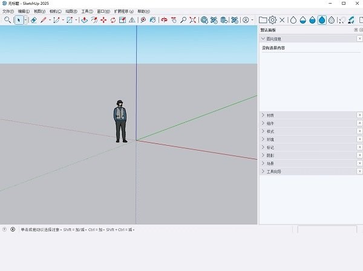363x271 pixels.
Task: Choose the Eraser tool
Action: point(34,20)
